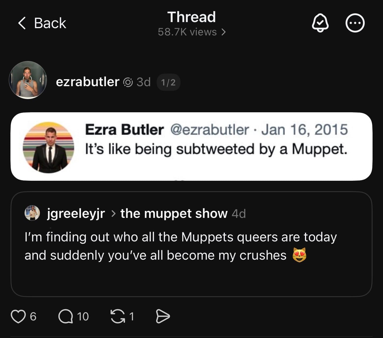Tap jgreeleyjr's small avatar
383x338 pixels.
pyautogui.click(x=32, y=213)
